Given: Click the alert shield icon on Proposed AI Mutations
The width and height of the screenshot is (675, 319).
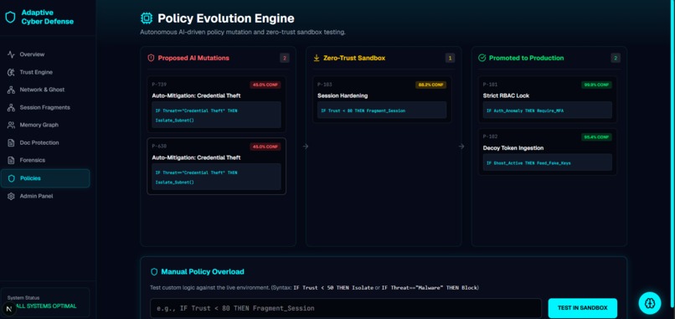Looking at the screenshot, I should [151, 58].
